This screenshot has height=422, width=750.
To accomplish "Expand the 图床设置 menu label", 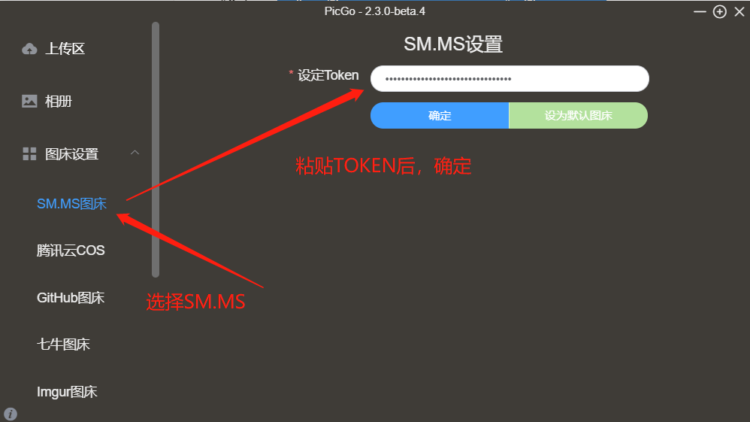I will pyautogui.click(x=71, y=153).
